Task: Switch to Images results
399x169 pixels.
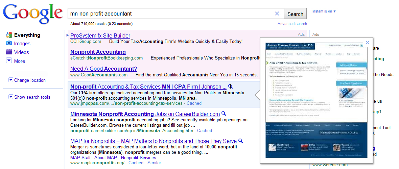Action: [x=22, y=44]
